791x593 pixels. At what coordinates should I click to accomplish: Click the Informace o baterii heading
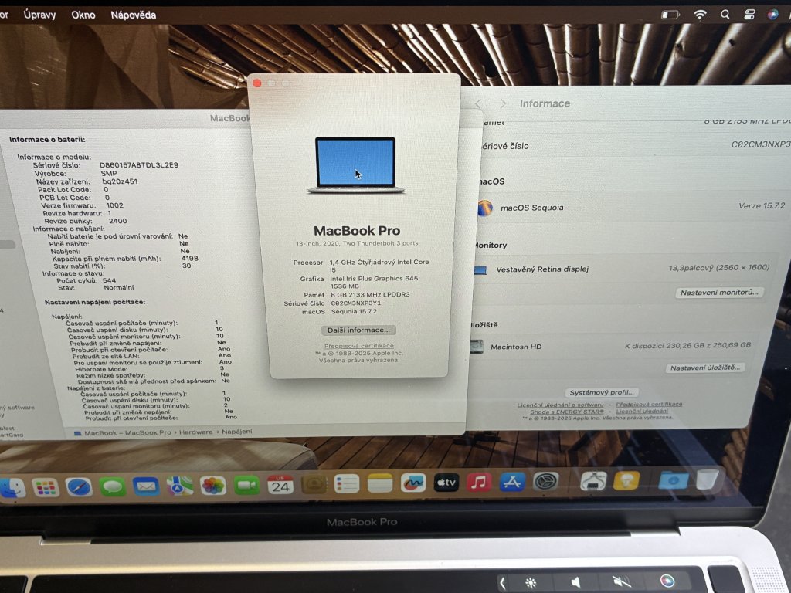click(47, 140)
